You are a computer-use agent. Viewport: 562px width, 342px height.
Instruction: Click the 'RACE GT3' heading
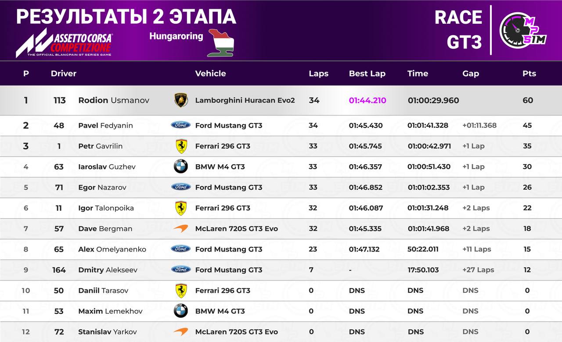[458, 30]
